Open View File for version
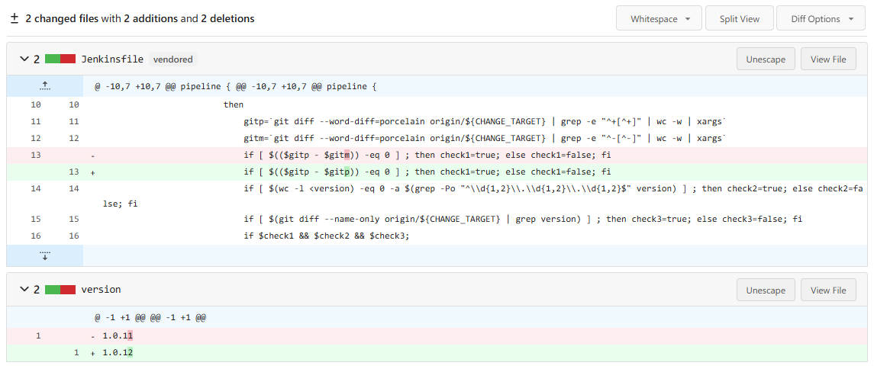The width and height of the screenshot is (874, 369). [828, 290]
